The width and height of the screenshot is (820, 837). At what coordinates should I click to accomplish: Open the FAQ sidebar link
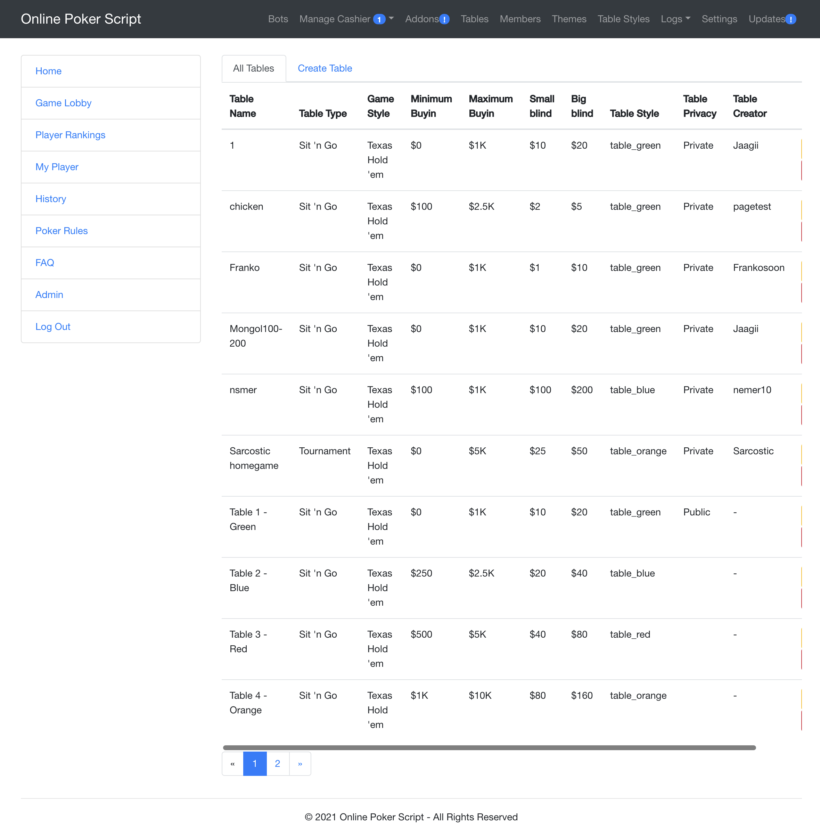(x=111, y=263)
